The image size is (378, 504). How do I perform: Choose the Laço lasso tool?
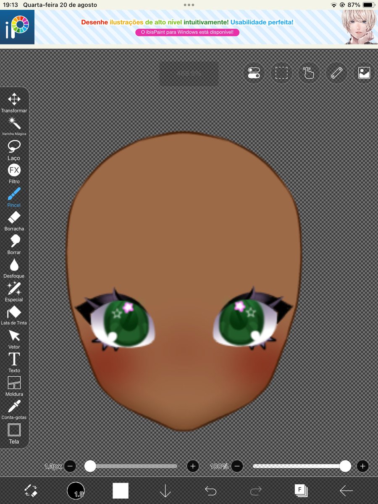point(14,150)
